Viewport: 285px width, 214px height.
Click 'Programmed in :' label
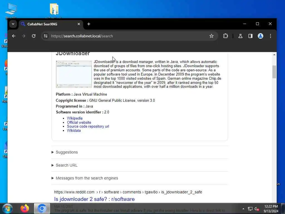click(70, 106)
